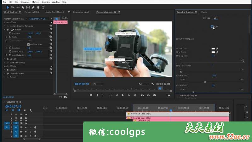Screen dimensions: 252x142
Task: Click Mark In bracket in Program monitor
Action: [x=97, y=95]
